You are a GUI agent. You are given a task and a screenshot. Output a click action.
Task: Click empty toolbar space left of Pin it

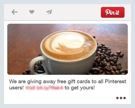tap(76, 12)
